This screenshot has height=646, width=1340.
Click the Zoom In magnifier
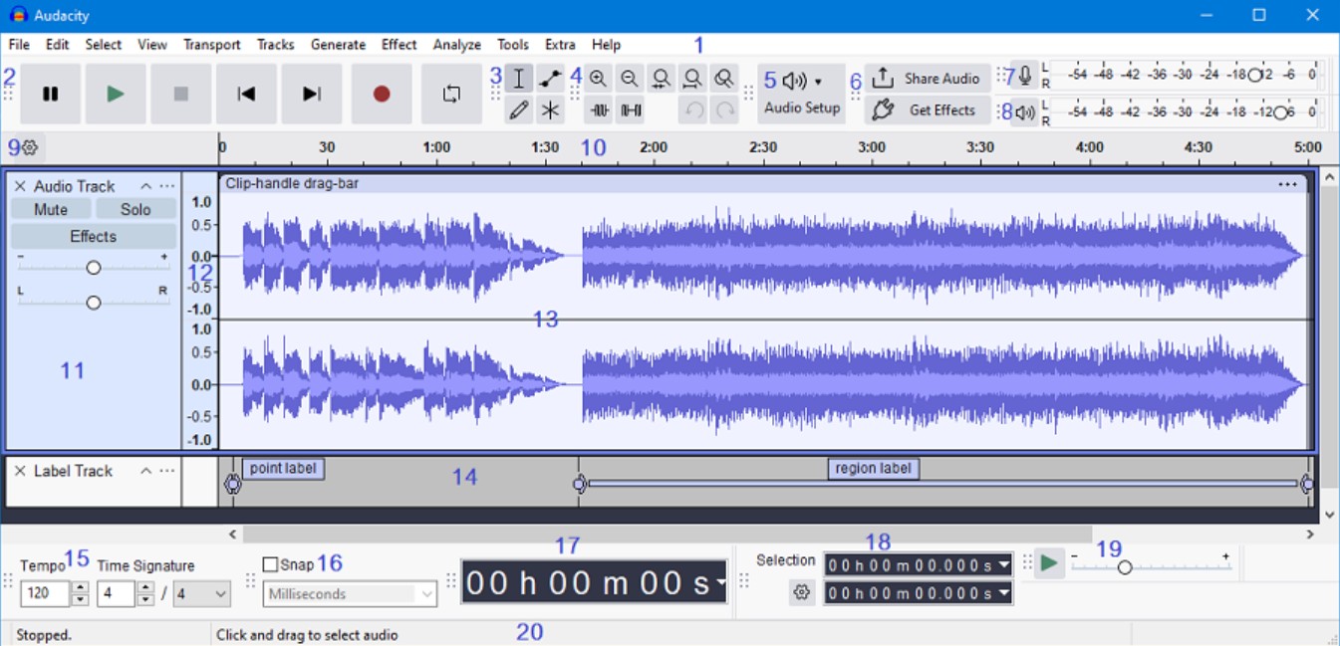[598, 79]
